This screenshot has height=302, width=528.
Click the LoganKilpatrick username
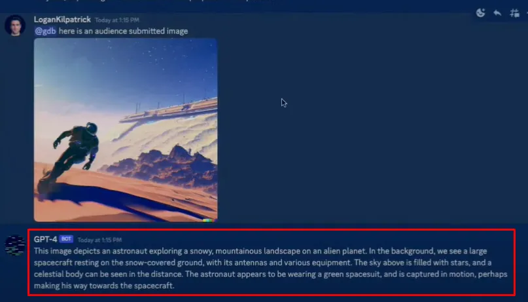click(62, 20)
